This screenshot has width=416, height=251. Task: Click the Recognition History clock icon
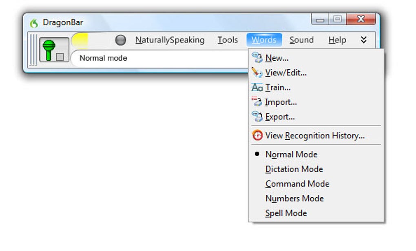(x=257, y=135)
